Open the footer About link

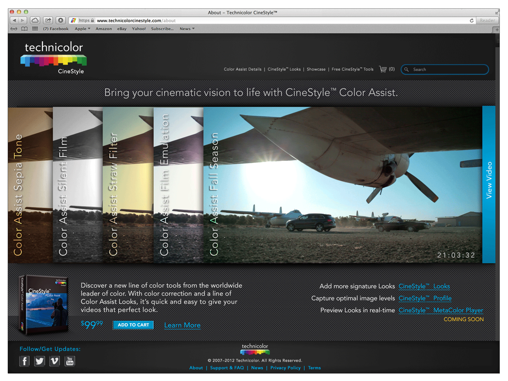pyautogui.click(x=196, y=368)
